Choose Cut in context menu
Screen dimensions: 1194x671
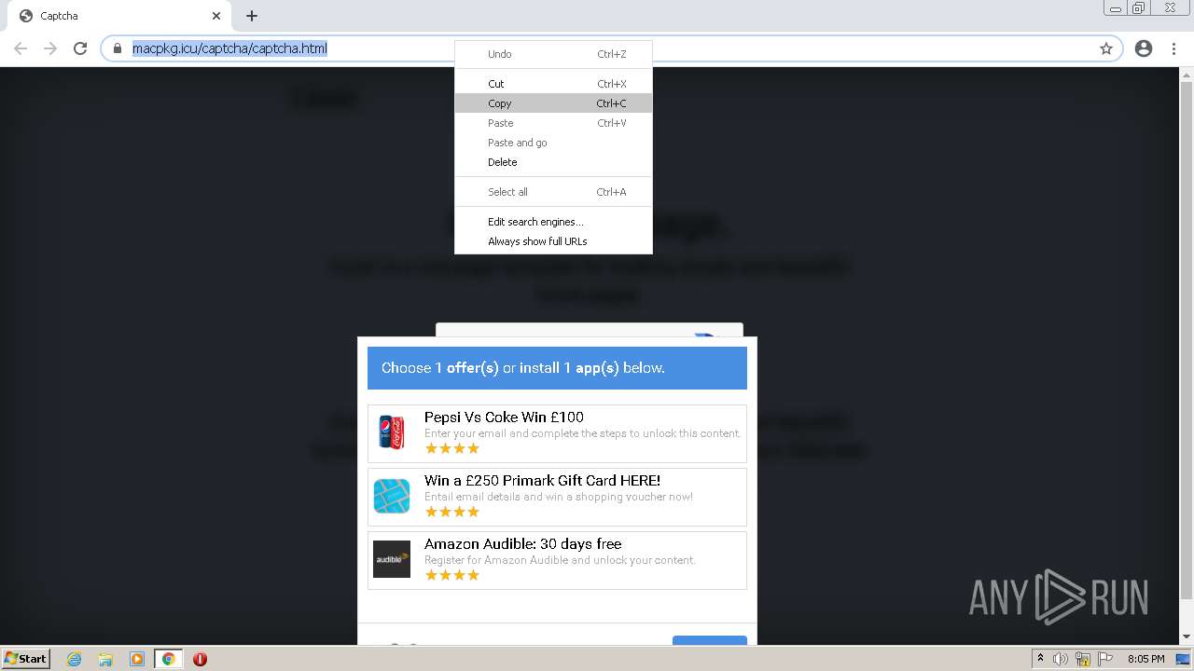coord(553,84)
